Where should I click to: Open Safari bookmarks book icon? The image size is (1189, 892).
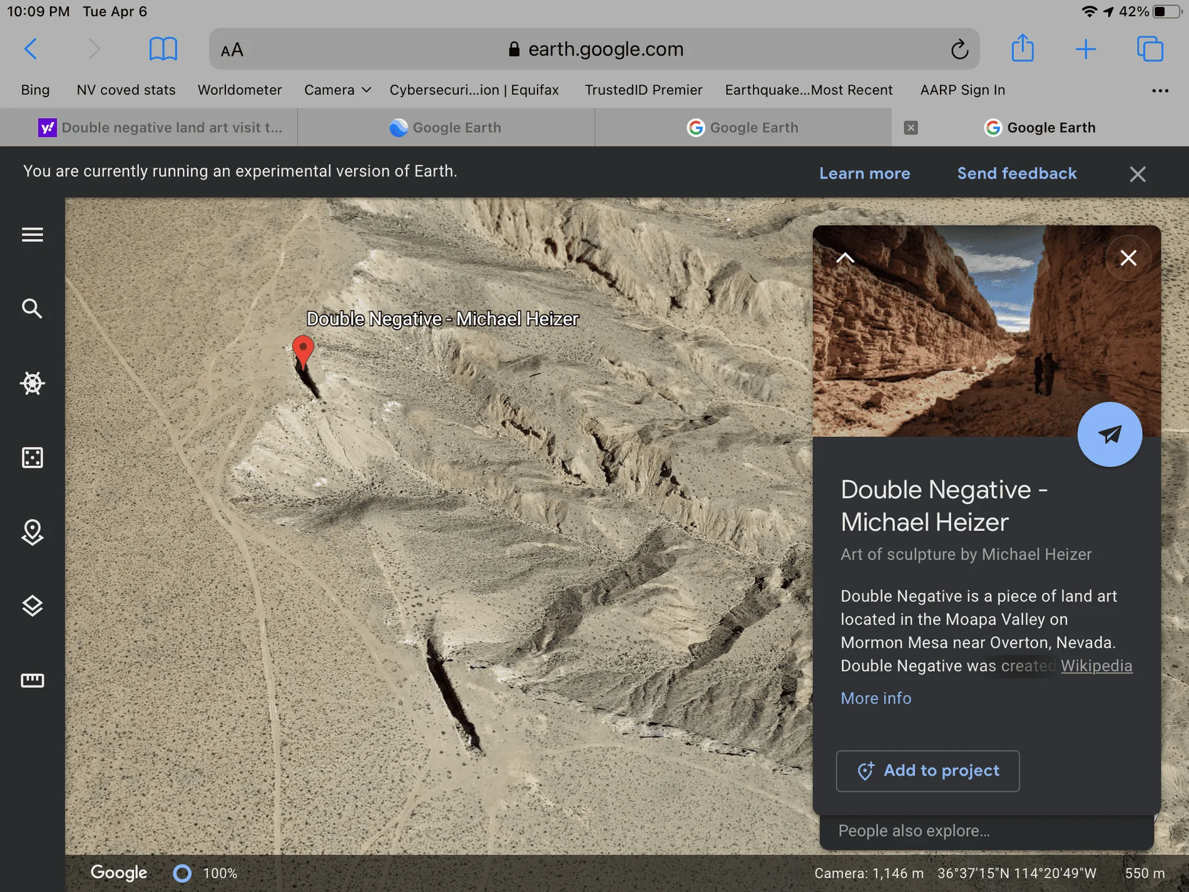(163, 49)
